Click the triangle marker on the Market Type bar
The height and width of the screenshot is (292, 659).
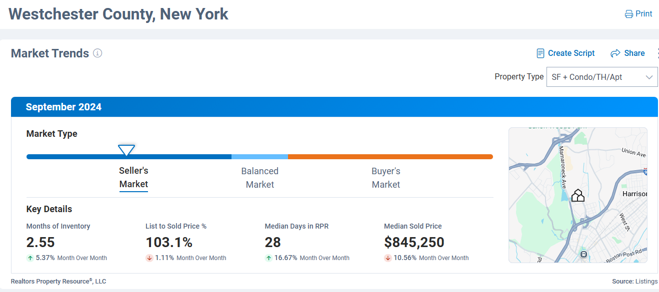click(x=126, y=150)
